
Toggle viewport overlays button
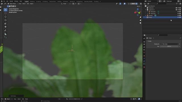(125, 4)
